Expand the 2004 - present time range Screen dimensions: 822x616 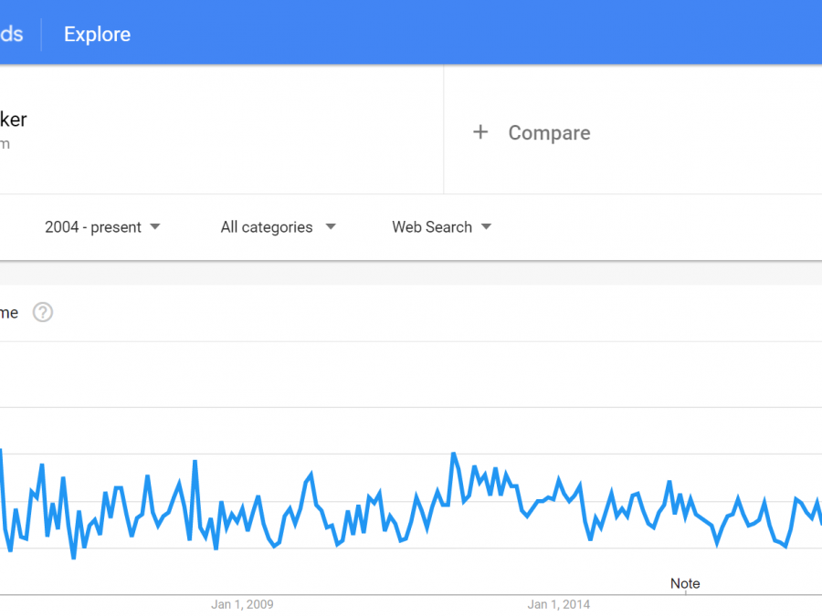(x=92, y=227)
